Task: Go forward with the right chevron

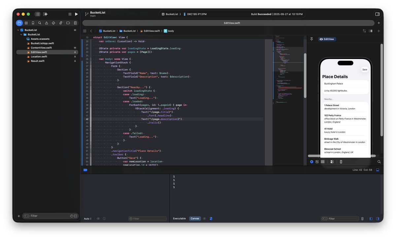Action: coord(95,31)
